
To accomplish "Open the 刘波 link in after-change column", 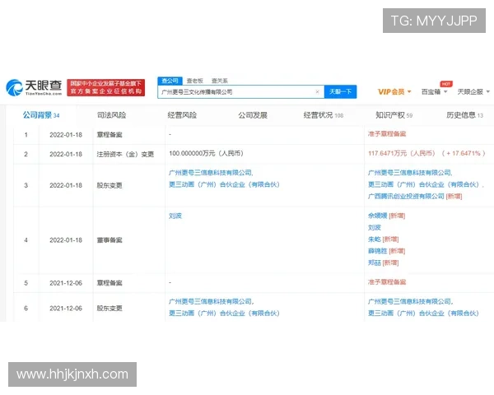I will tap(375, 227).
